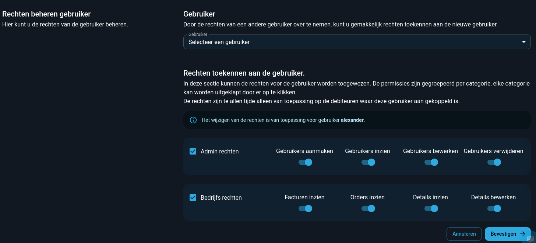This screenshot has height=243, width=536.
Task: Click the Annuleren button
Action: (x=464, y=234)
